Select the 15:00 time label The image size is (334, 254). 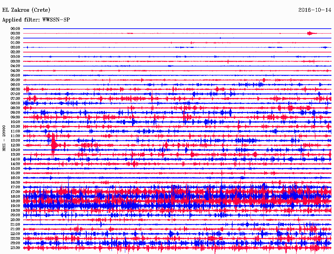pyautogui.click(x=15, y=169)
